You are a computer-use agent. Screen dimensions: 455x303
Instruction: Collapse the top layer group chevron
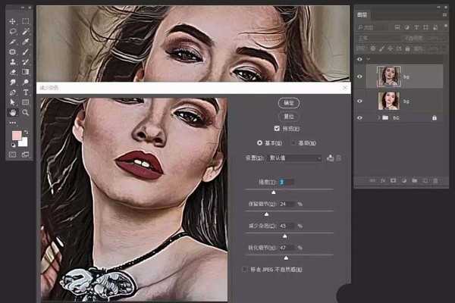pyautogui.click(x=369, y=59)
